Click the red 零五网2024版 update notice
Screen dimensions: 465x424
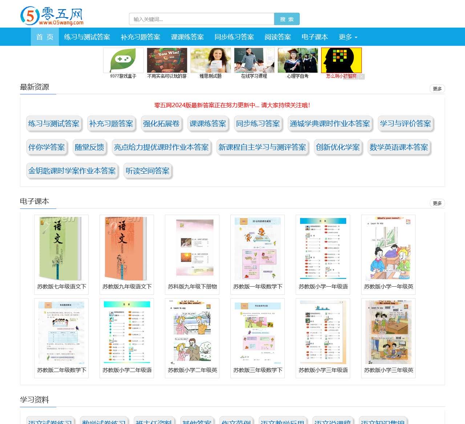tap(232, 105)
